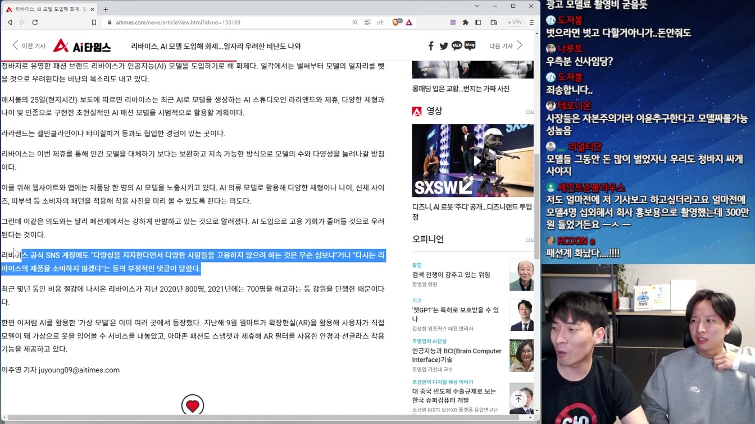Open '챗GPT'는 특허로 보호받을 수 없나 article

[x=456, y=314]
